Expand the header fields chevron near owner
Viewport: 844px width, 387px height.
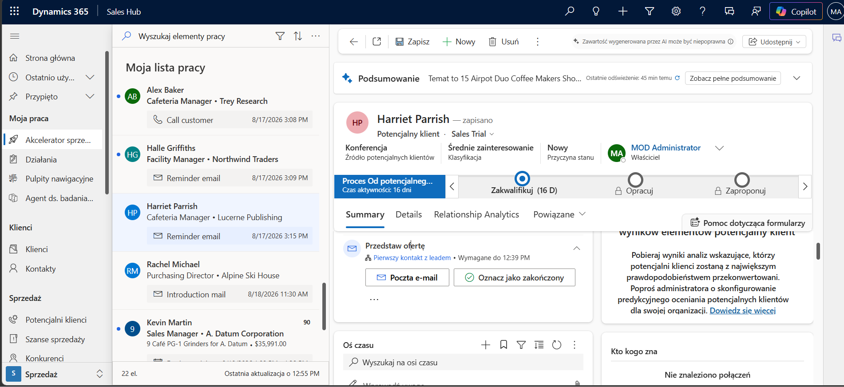(720, 148)
